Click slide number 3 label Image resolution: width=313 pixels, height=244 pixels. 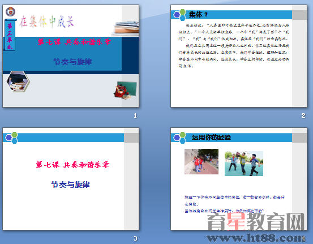pos(135,238)
